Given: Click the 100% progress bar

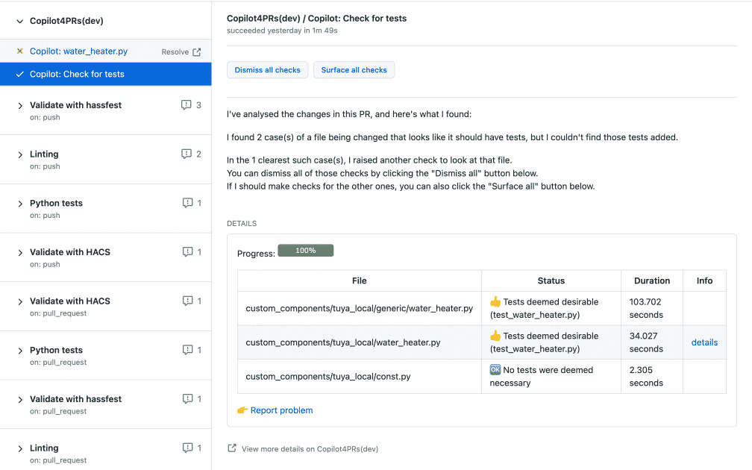Looking at the screenshot, I should (305, 251).
